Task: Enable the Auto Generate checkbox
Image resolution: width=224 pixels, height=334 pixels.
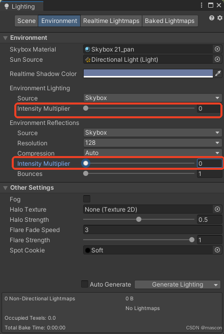Action: (x=85, y=284)
